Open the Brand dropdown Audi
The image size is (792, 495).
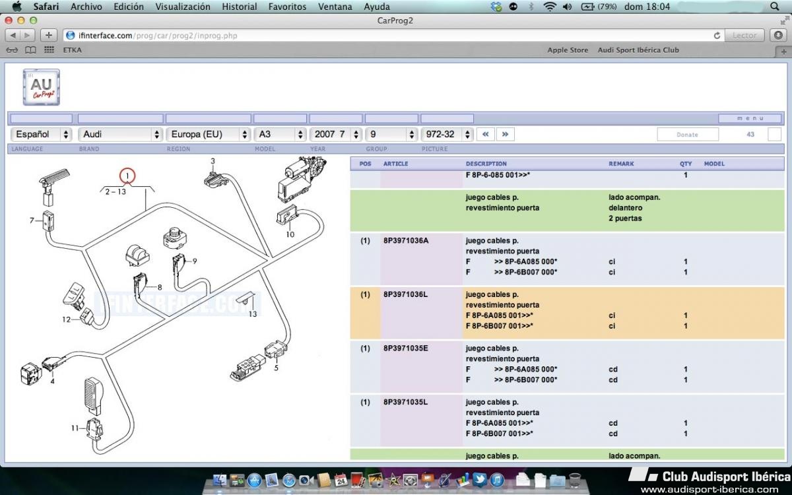point(120,134)
